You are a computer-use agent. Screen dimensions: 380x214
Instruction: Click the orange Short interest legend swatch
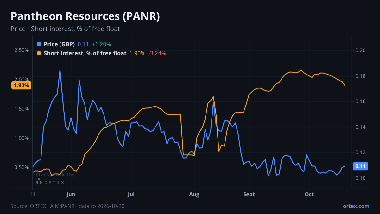pyautogui.click(x=39, y=53)
